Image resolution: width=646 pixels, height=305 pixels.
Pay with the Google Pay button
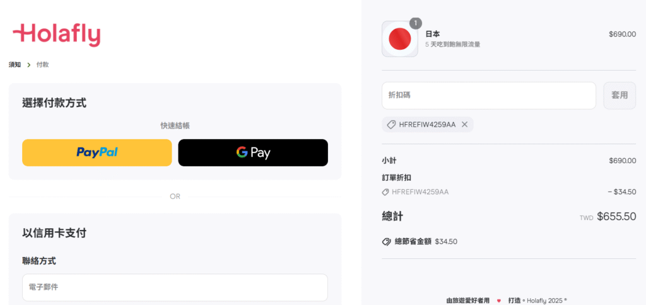click(x=253, y=152)
